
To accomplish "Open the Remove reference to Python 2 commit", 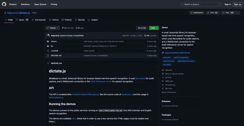I will (100, 46).
